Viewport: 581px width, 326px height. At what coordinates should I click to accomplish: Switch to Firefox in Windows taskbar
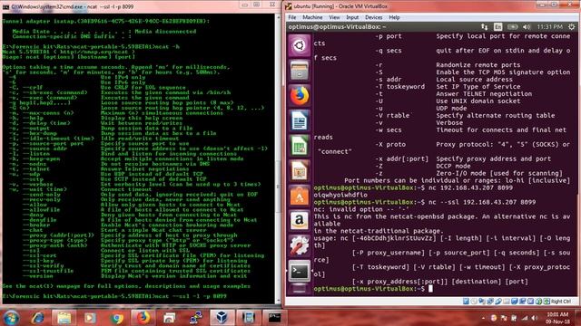pyautogui.click(x=143, y=318)
